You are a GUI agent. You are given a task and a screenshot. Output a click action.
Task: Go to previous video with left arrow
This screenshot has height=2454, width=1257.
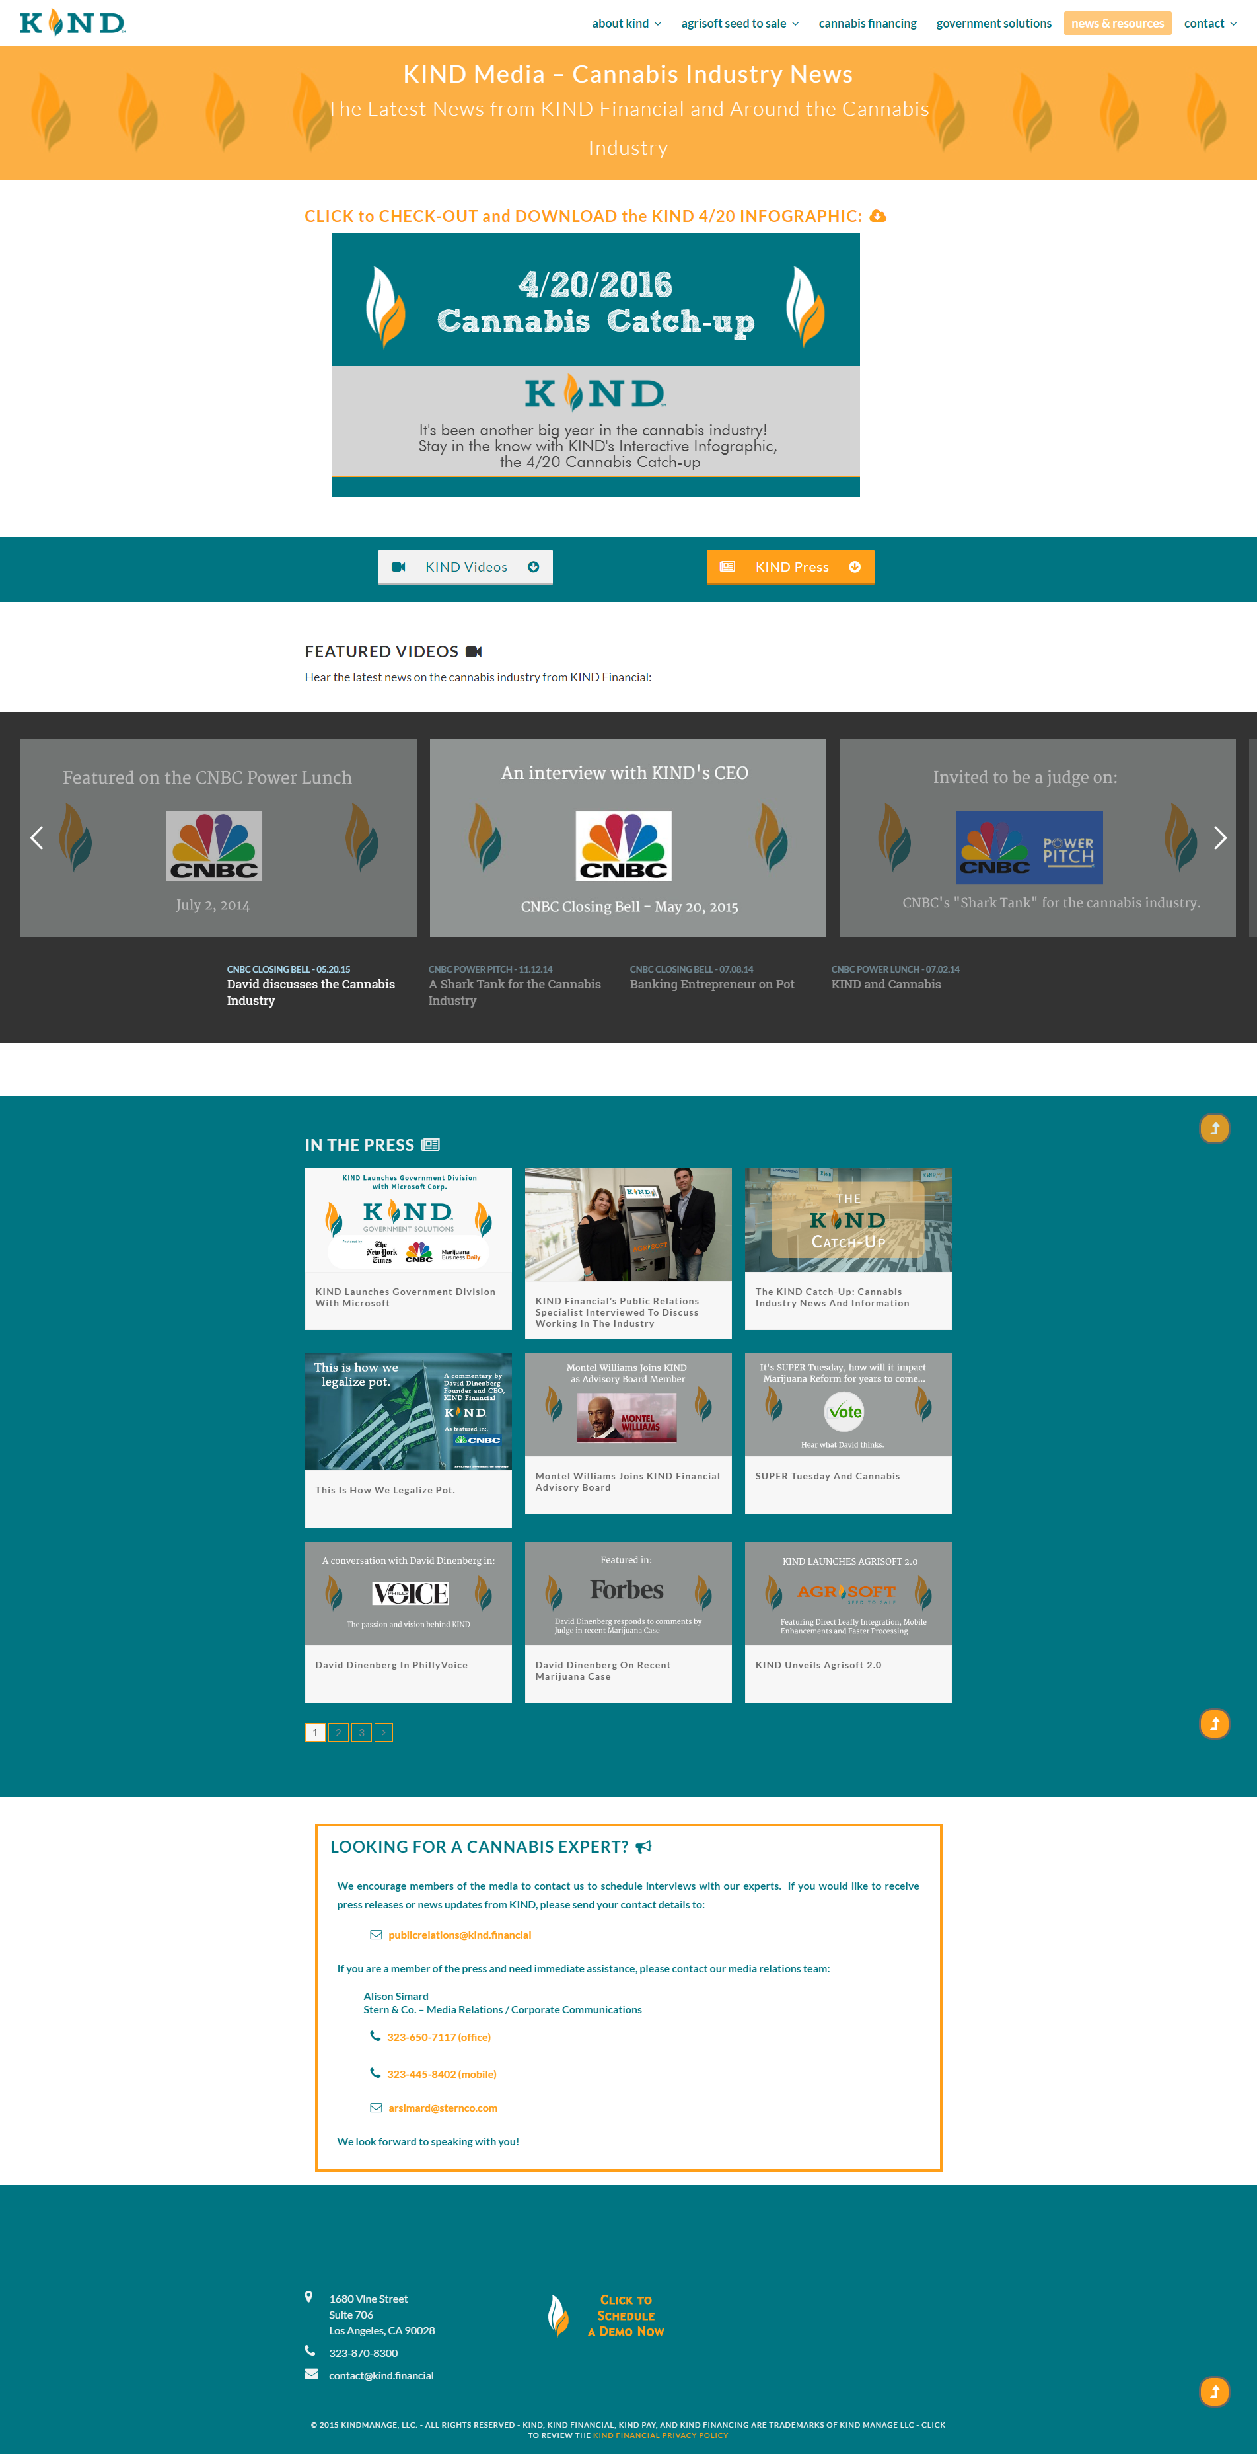(x=37, y=837)
